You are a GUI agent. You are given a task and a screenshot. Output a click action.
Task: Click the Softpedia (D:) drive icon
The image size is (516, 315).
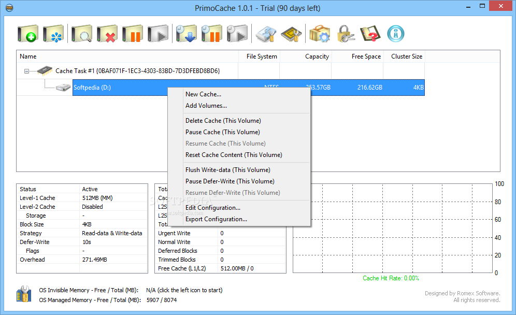point(63,88)
